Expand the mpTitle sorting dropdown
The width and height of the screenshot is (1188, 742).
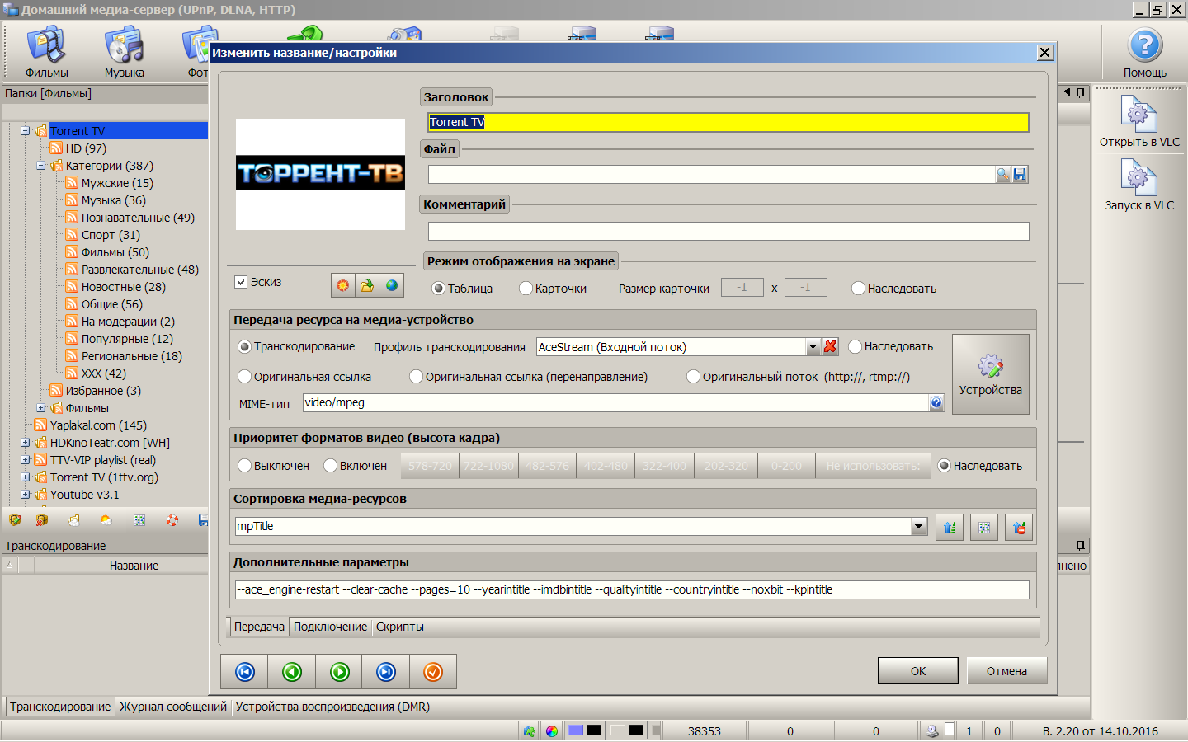point(919,527)
